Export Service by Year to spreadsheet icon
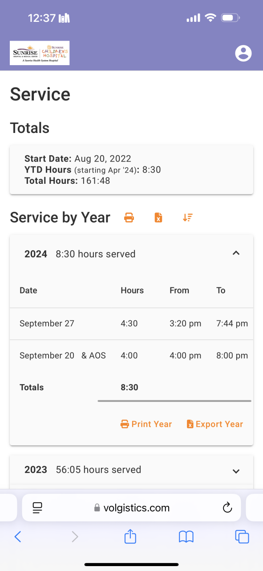The width and height of the screenshot is (263, 571). 158,218
